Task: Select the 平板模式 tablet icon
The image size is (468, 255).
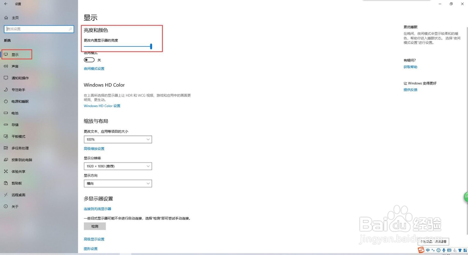Action: tap(6, 136)
